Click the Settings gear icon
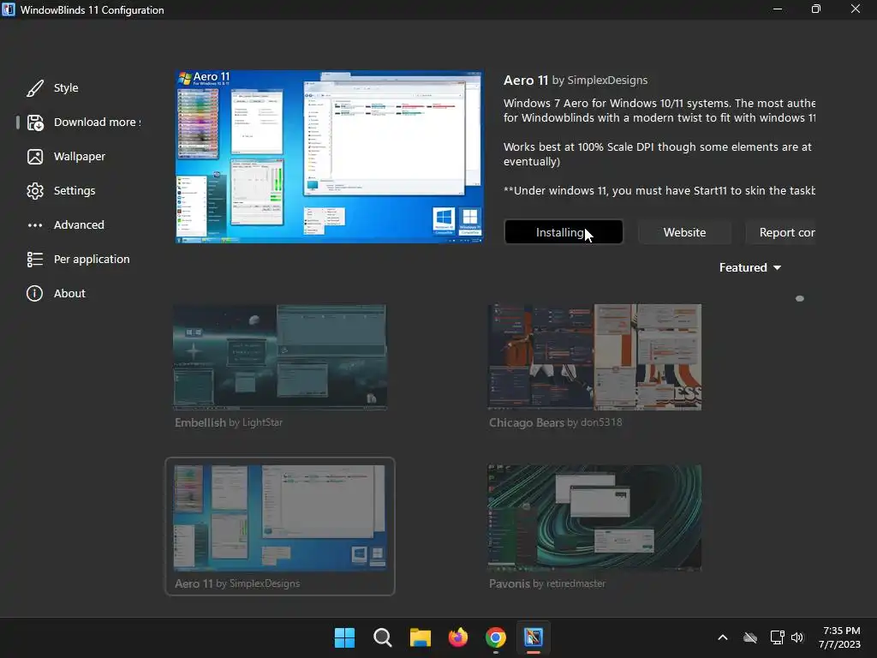Image resolution: width=877 pixels, height=658 pixels. point(34,191)
